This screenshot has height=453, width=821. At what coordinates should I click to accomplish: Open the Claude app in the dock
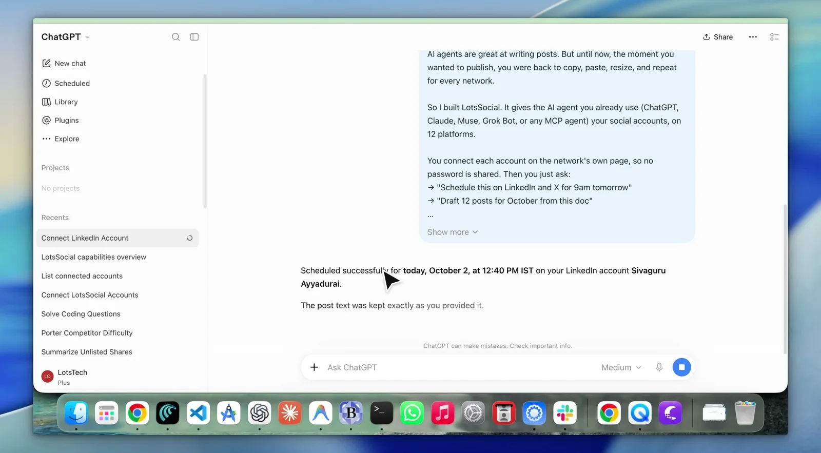pos(290,413)
